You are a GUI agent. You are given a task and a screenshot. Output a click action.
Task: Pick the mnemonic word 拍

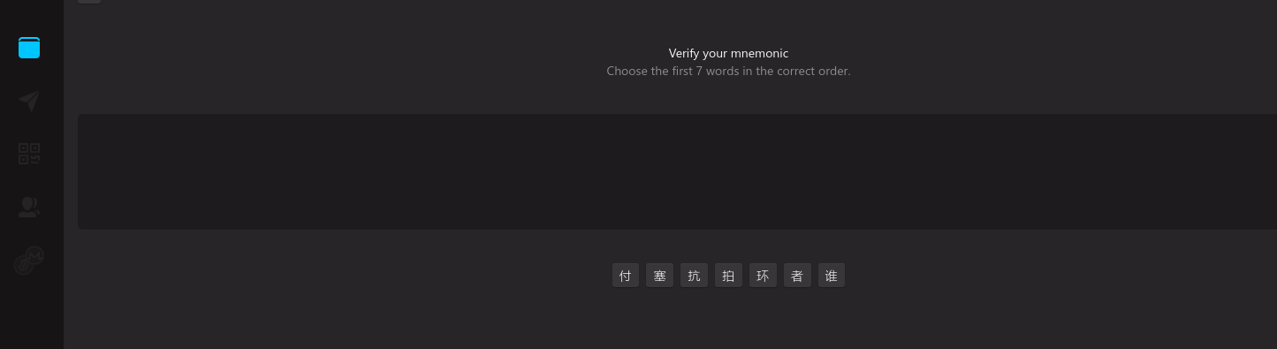[x=728, y=276]
